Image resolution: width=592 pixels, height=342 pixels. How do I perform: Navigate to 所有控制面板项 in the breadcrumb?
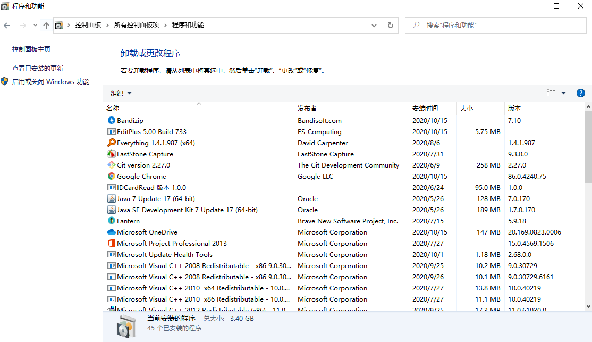(x=136, y=25)
